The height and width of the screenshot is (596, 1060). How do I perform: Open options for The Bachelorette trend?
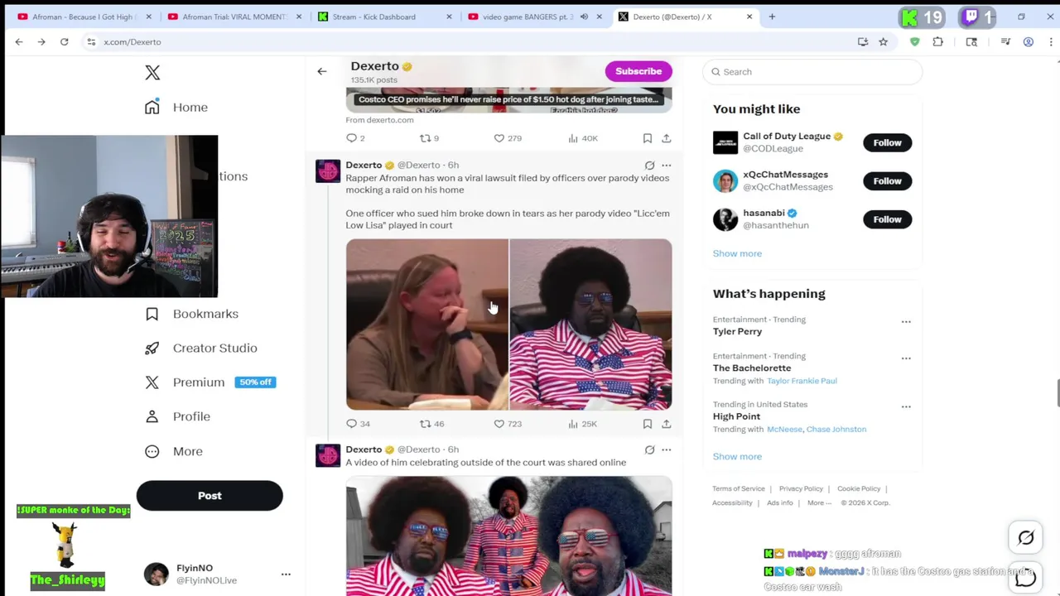click(x=906, y=358)
